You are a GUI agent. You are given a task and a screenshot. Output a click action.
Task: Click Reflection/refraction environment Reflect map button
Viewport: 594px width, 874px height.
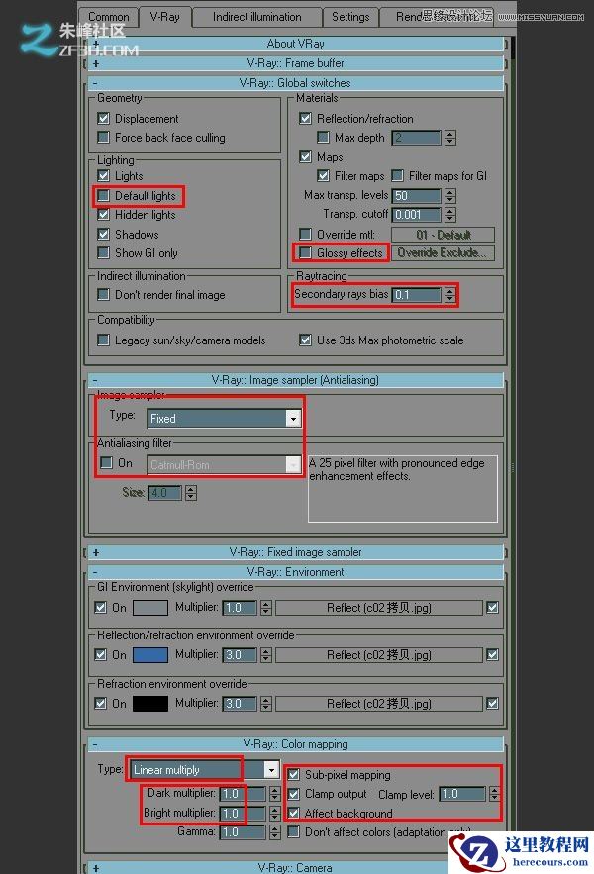click(x=379, y=655)
